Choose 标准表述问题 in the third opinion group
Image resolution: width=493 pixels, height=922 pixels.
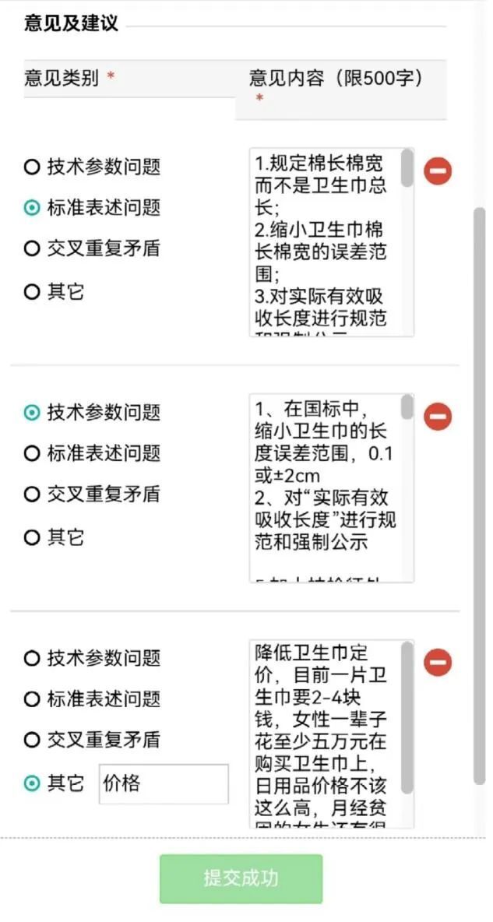[x=32, y=699]
